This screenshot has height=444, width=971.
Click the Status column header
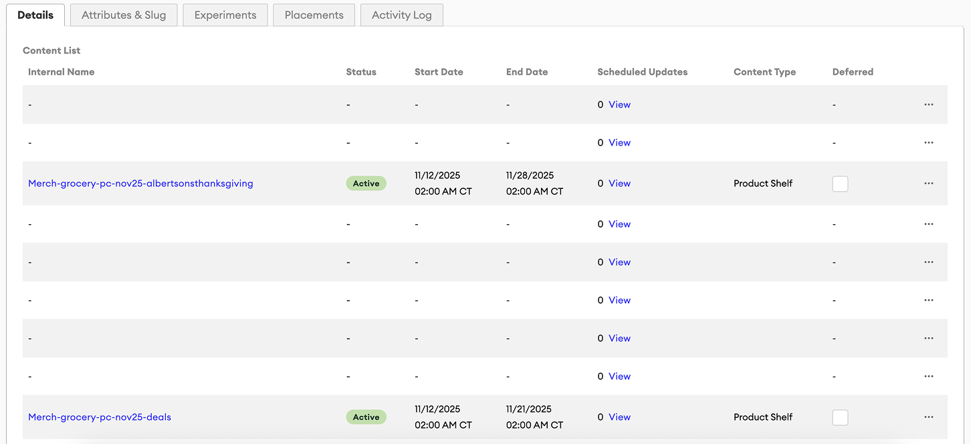[361, 72]
